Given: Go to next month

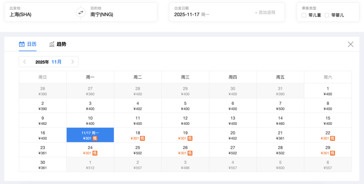Looking at the screenshot, I should click(x=73, y=62).
